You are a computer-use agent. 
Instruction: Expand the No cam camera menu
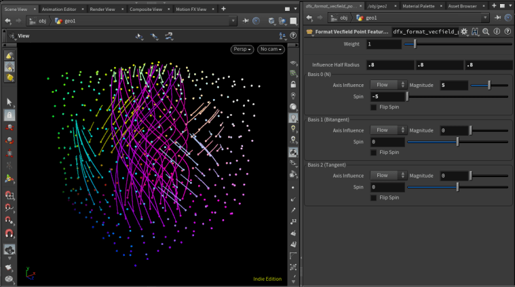pos(271,50)
